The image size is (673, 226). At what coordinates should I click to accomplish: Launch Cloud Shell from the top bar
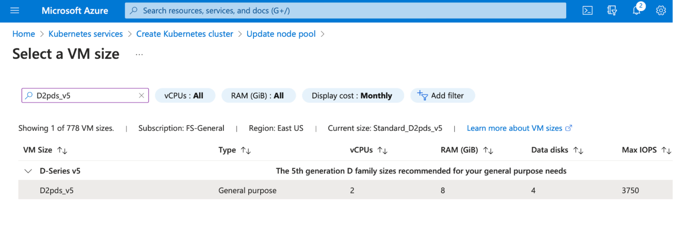(588, 11)
